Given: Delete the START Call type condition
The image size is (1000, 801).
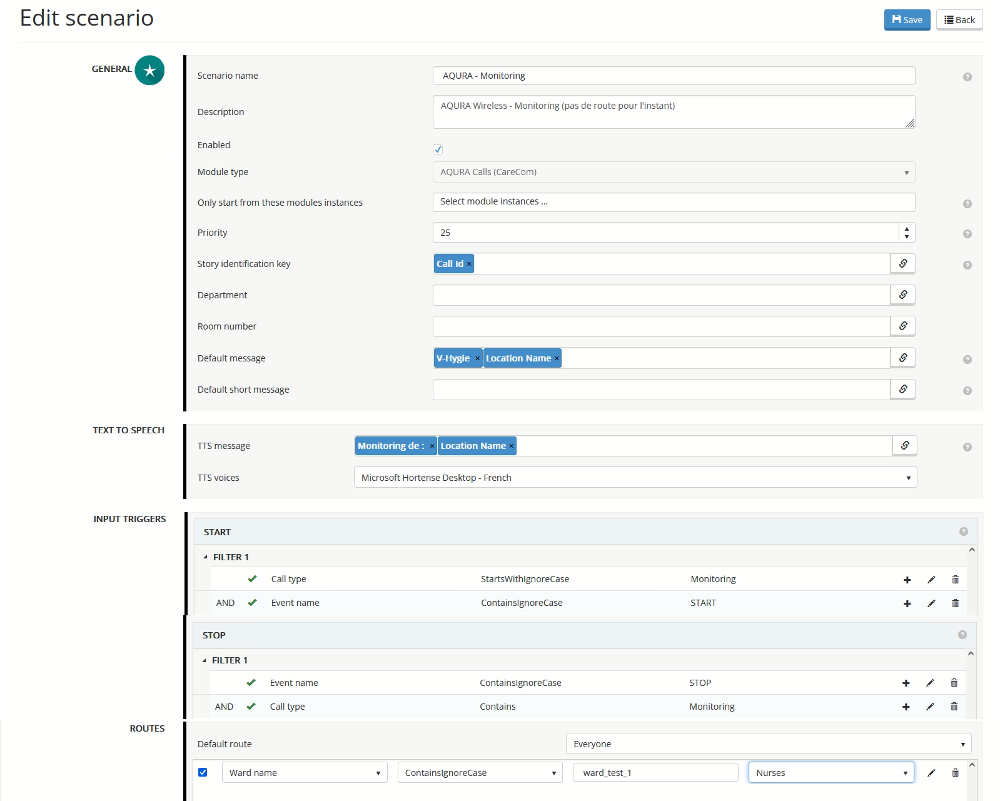Looking at the screenshot, I should [x=956, y=580].
